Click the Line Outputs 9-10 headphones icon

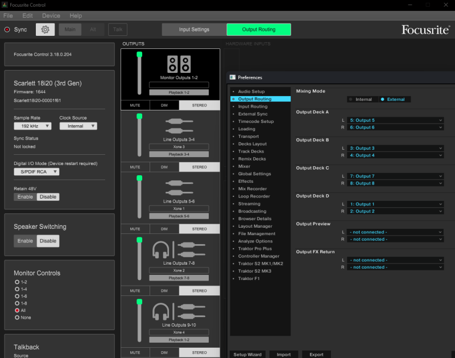161,311
